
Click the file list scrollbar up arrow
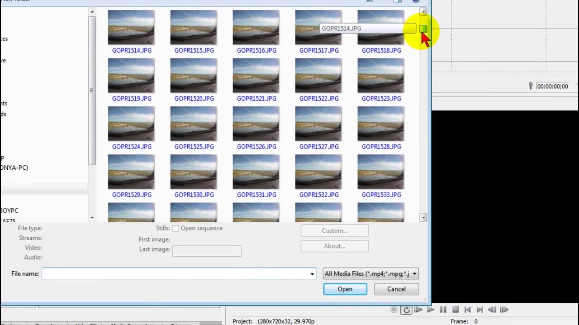423,12
